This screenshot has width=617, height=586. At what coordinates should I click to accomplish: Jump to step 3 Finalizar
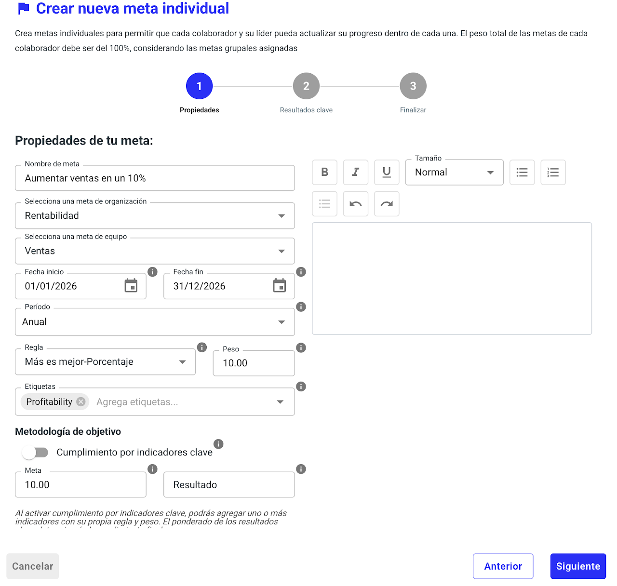pyautogui.click(x=413, y=86)
